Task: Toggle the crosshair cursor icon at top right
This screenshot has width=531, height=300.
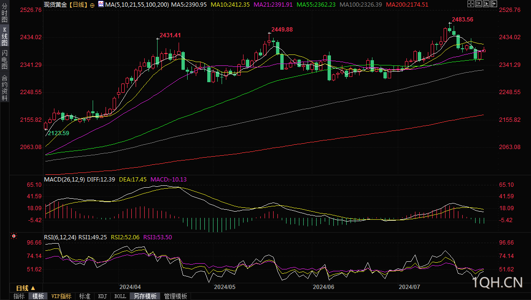Action: (471, 4)
